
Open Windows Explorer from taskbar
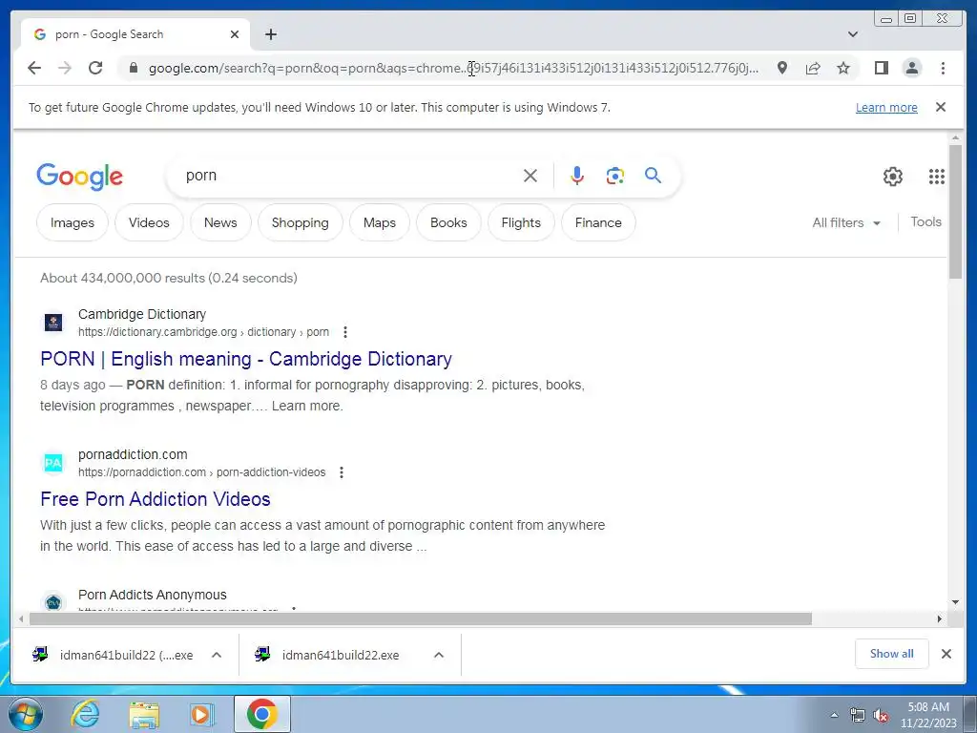tap(144, 714)
